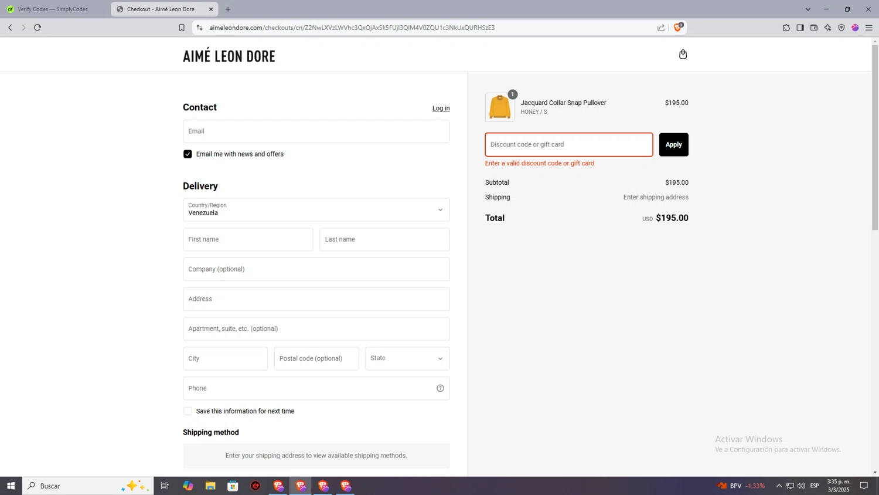Click the "Jacquard Collar Snap Pullover" product name
Image resolution: width=879 pixels, height=495 pixels.
click(x=563, y=103)
